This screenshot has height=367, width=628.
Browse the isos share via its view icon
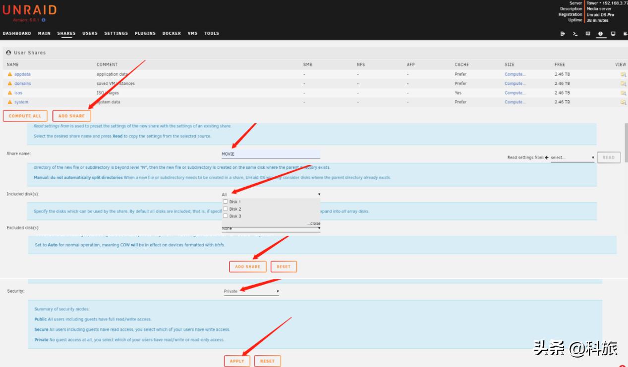[624, 93]
